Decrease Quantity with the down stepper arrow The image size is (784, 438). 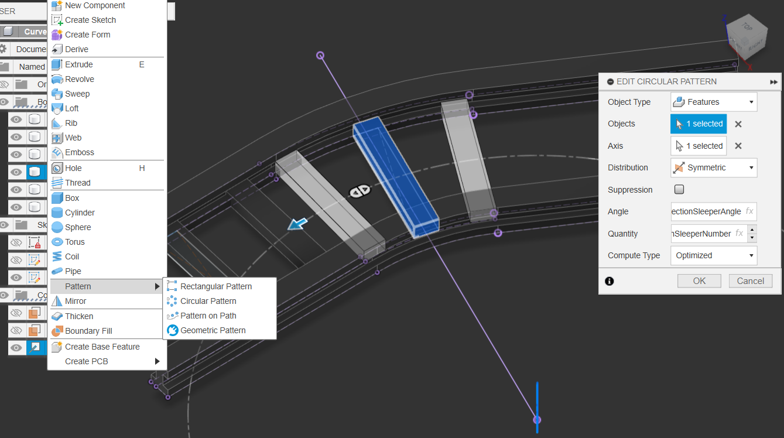[x=752, y=238]
